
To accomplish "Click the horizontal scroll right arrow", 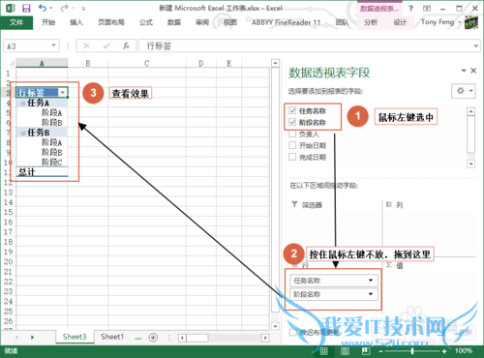I will pos(265,338).
